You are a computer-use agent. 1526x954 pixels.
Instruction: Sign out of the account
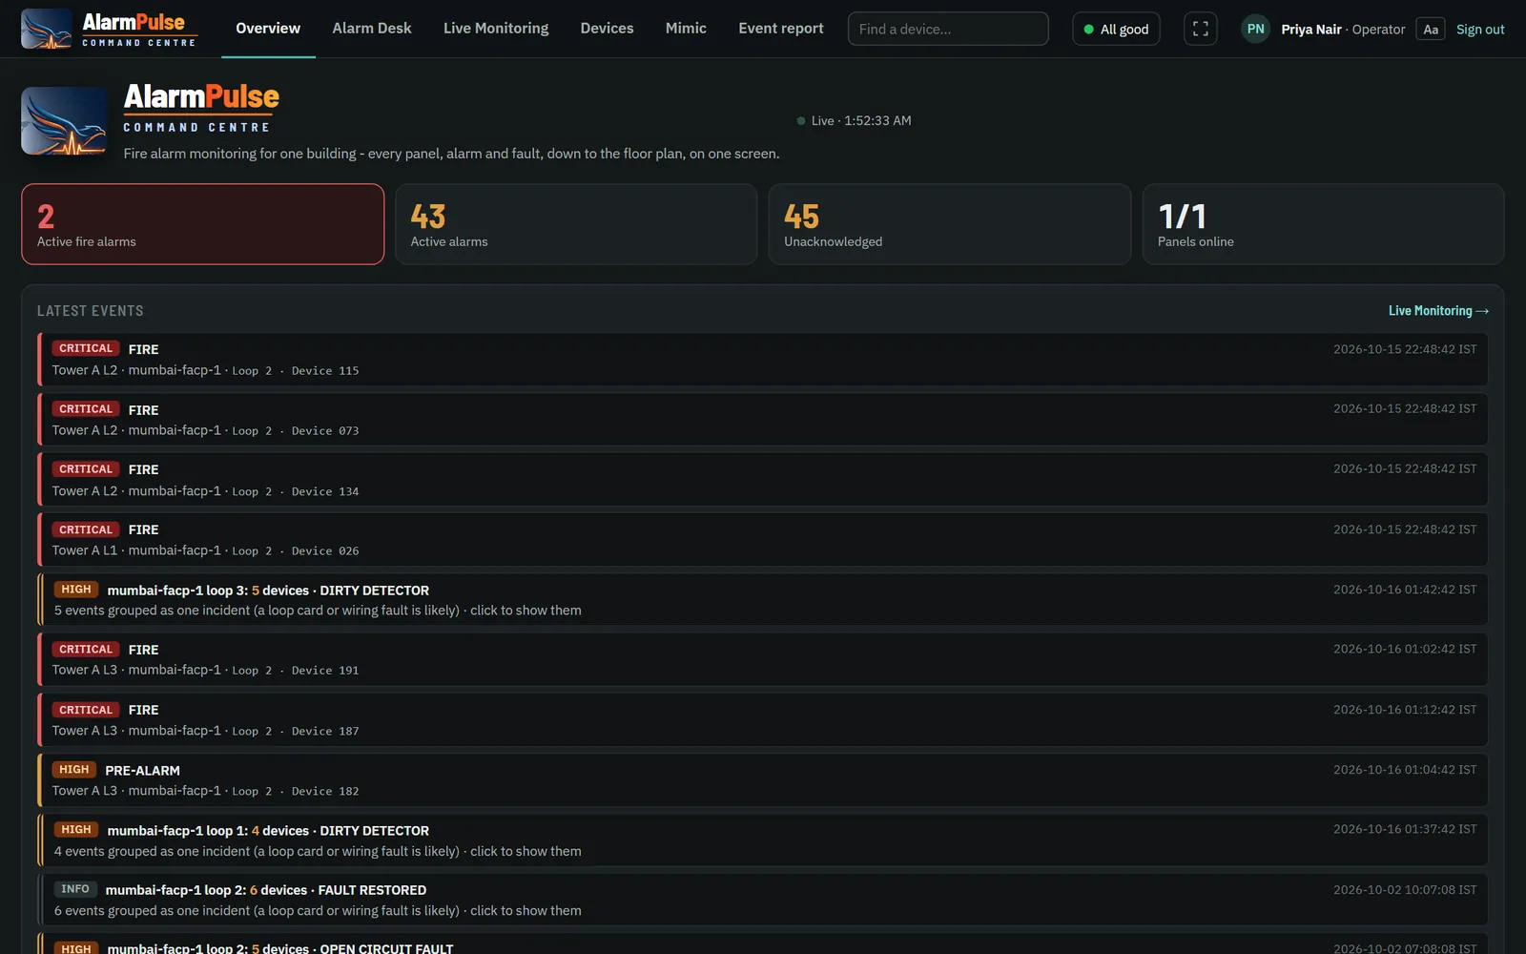point(1480,30)
